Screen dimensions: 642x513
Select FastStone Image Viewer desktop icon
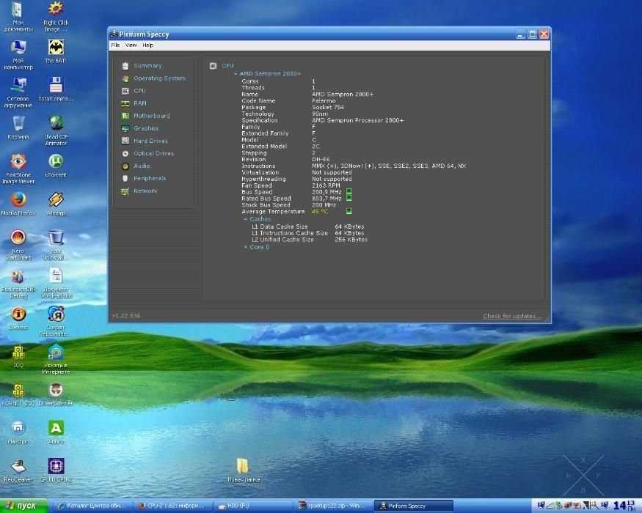click(x=18, y=169)
